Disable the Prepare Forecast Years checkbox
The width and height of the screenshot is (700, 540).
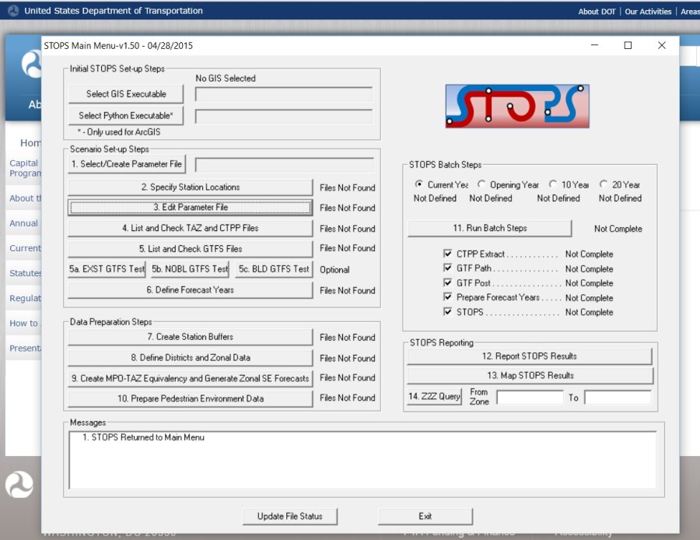(x=447, y=298)
